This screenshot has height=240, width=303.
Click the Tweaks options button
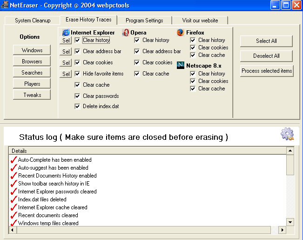coord(32,95)
